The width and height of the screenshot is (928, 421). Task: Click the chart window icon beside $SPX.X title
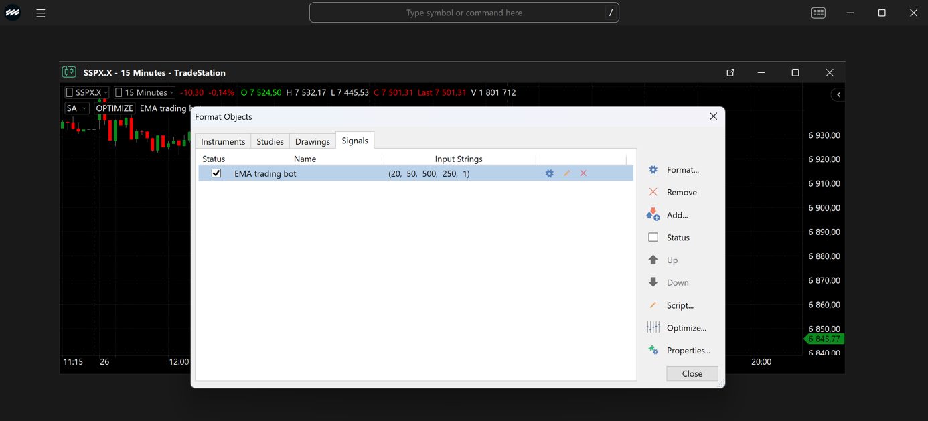[x=69, y=72]
